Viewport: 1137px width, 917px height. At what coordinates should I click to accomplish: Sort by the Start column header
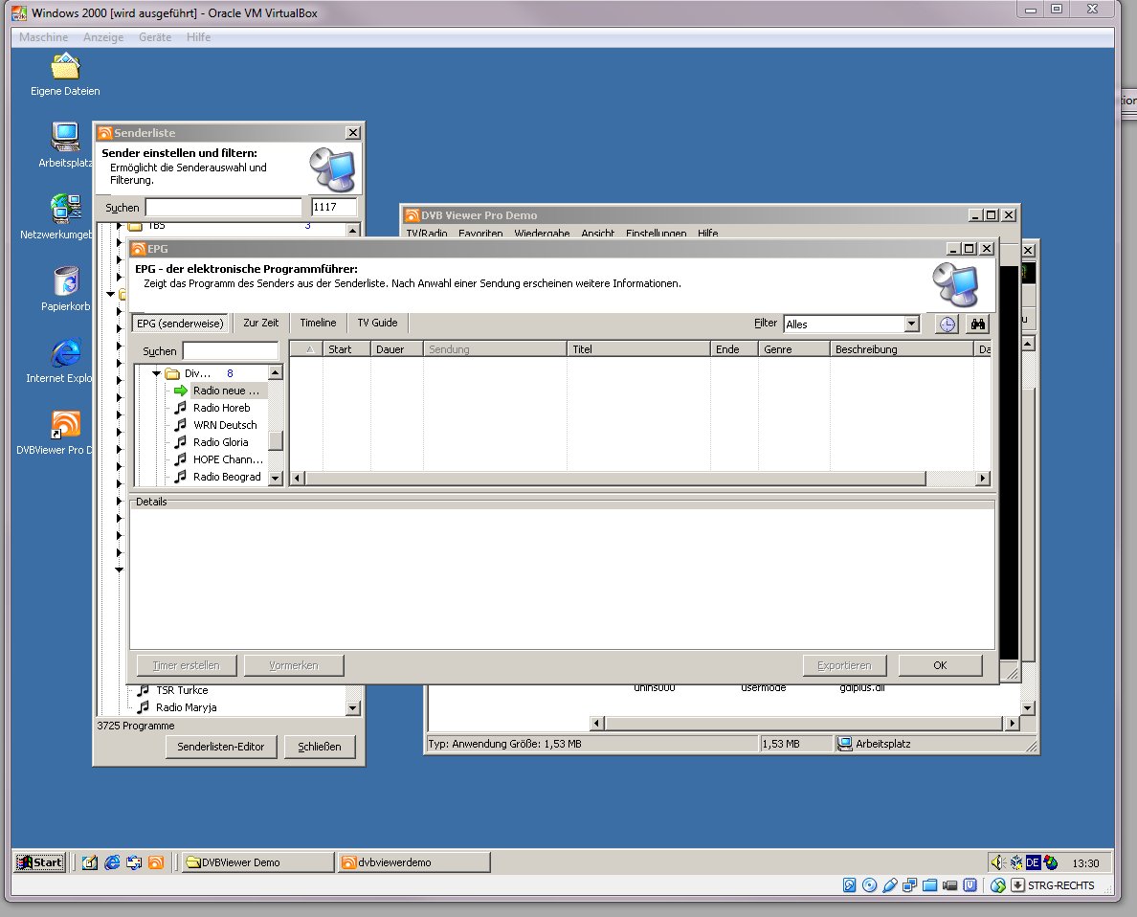(x=346, y=349)
